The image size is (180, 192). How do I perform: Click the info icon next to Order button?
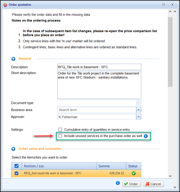[118, 183]
